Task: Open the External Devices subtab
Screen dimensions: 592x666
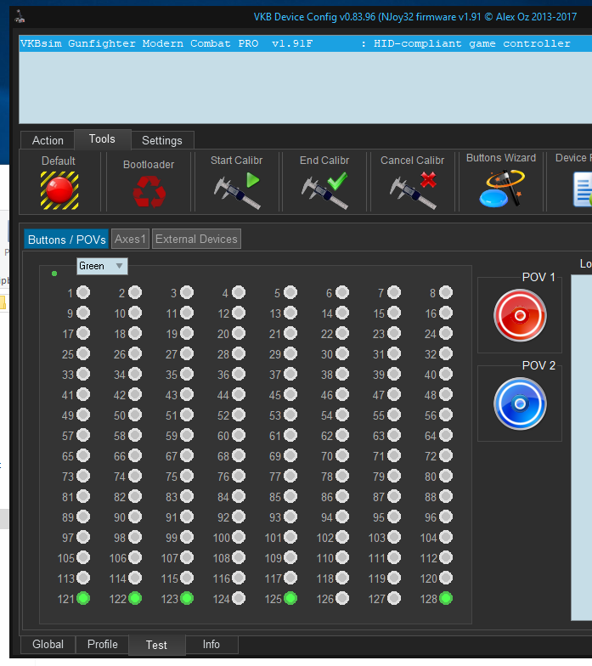Action: pos(196,240)
